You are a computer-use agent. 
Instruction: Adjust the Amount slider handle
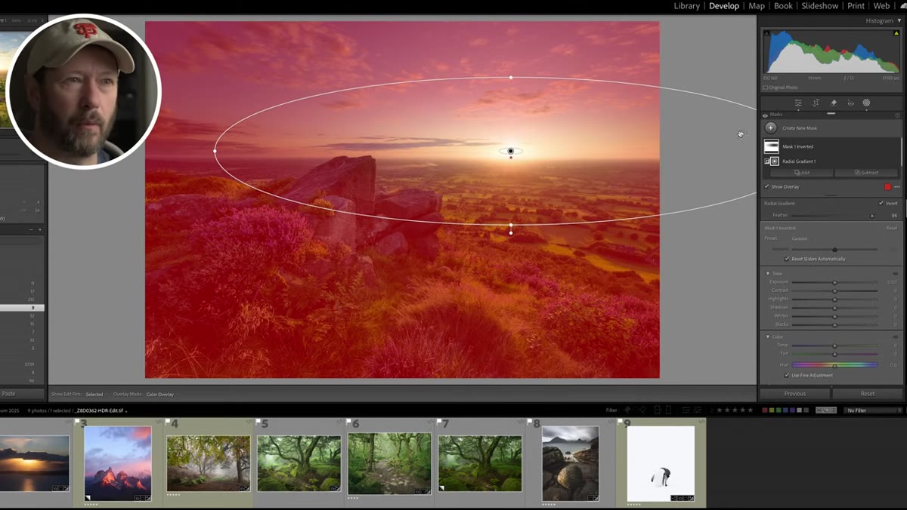(834, 249)
